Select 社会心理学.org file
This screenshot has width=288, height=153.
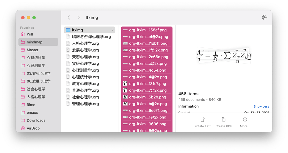(89, 97)
